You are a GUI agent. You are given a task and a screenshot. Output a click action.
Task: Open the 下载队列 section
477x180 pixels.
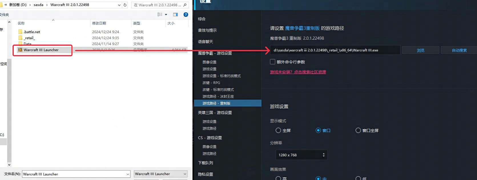[206, 163]
